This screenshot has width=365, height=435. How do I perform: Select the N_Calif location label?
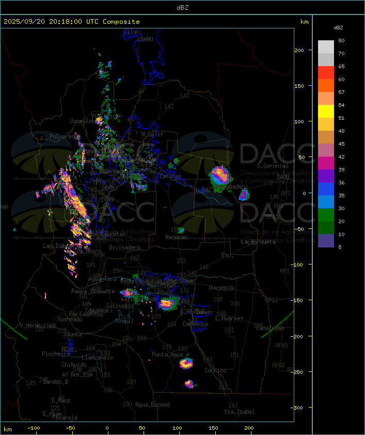[152, 134]
